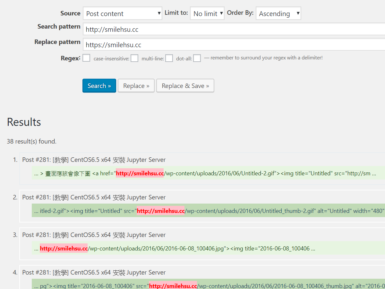Click highlighted URL in fourth result snippet
The height and width of the screenshot is (289, 385).
coord(173,286)
